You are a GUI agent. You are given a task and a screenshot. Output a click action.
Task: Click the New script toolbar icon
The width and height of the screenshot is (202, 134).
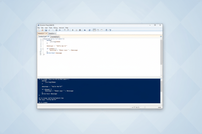[x=39, y=30]
